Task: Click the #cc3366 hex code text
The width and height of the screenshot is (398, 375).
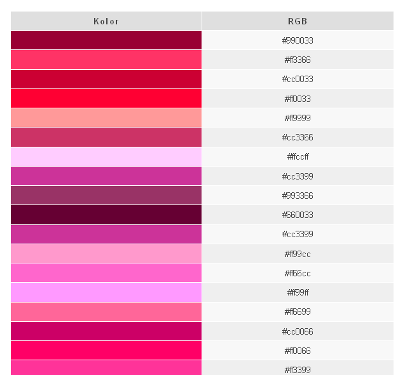Action: point(298,137)
